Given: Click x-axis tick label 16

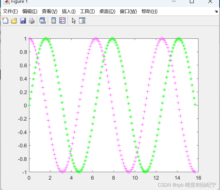Looking at the screenshot, I should click(198, 178).
